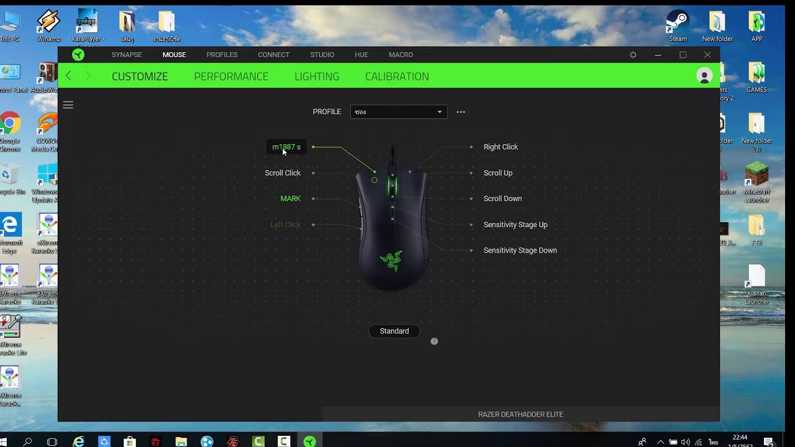Click the Scroll Up assignment
The width and height of the screenshot is (795, 447).
(498, 173)
